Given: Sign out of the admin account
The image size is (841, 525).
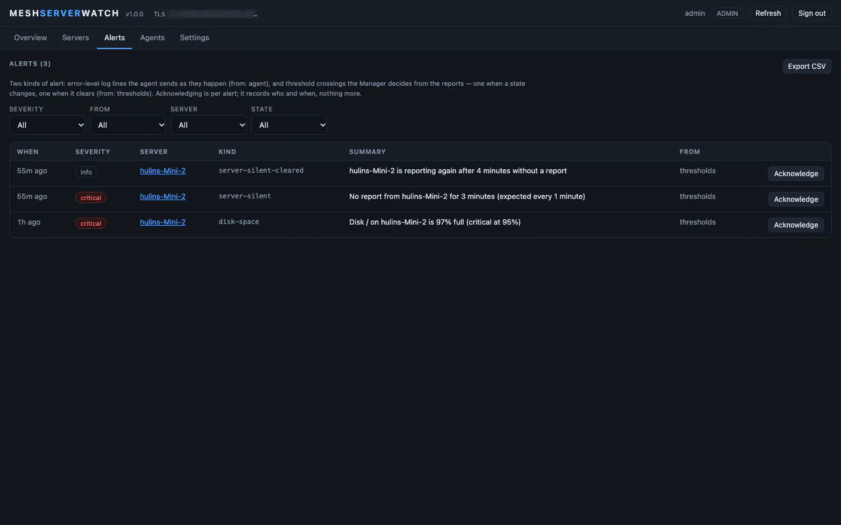Looking at the screenshot, I should (x=812, y=13).
